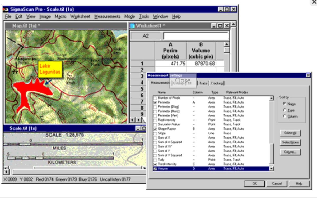Screen dimensions: 317x198
Task: Uncheck the Shape Factor measurement
Action: 155,129
